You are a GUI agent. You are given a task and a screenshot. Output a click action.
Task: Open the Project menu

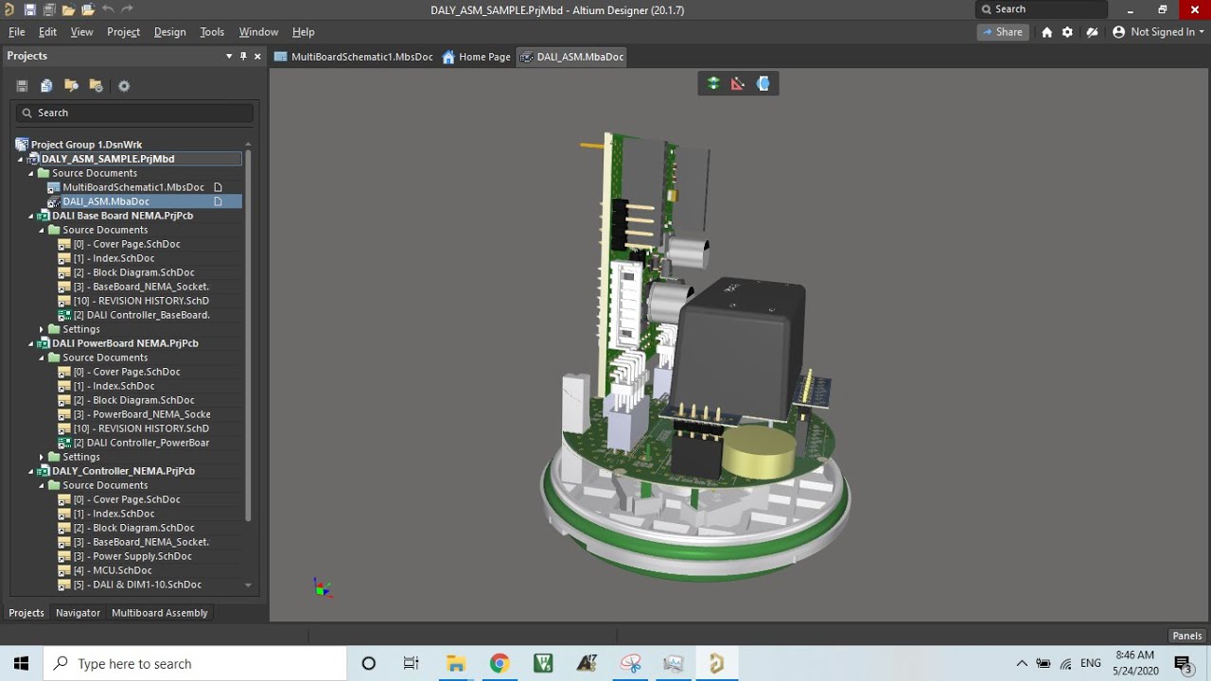point(123,31)
